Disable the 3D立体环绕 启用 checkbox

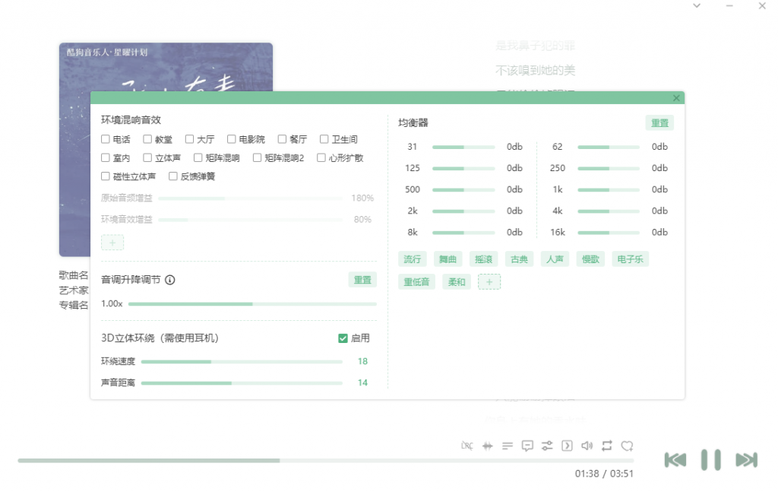(x=343, y=338)
